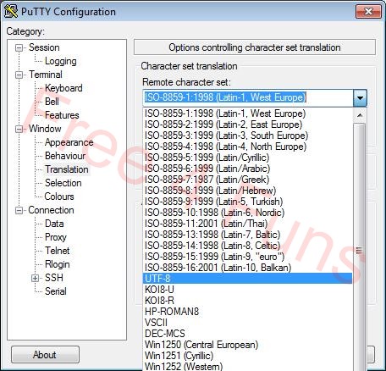This screenshot has width=386, height=371.
Task: Select the SSH category
Action: click(x=54, y=278)
